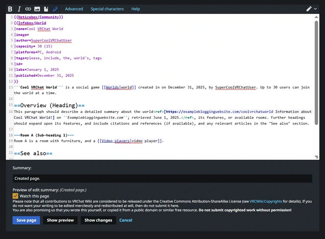
Task: Insert a link using chain icon
Action: point(28,9)
